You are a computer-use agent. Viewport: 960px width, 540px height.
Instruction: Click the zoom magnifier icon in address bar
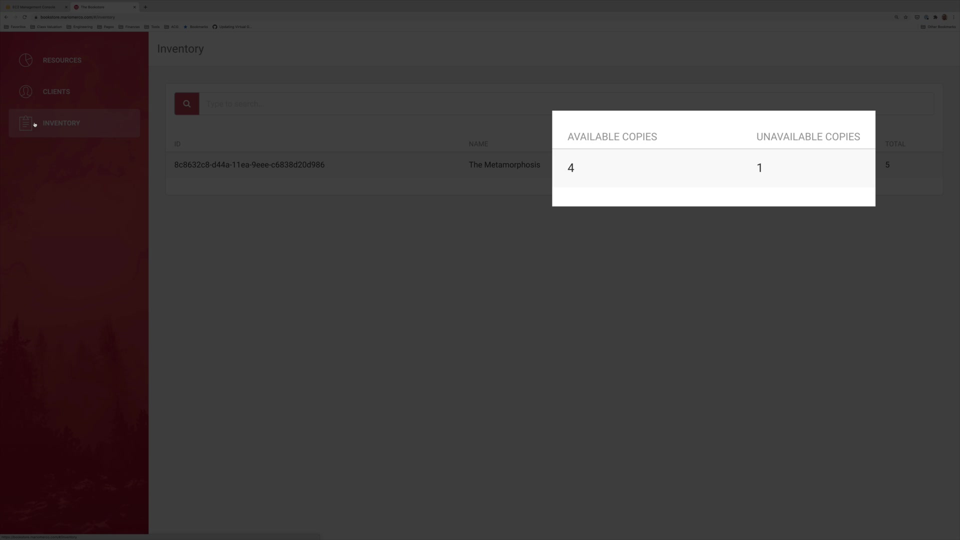pyautogui.click(x=896, y=17)
